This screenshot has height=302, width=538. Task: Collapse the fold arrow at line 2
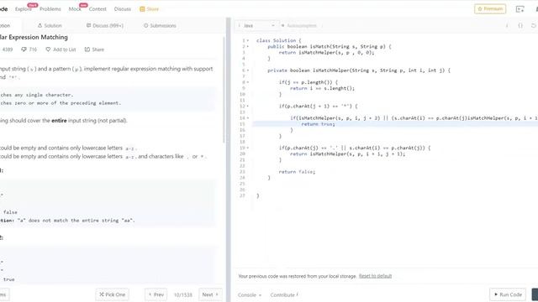coord(248,47)
